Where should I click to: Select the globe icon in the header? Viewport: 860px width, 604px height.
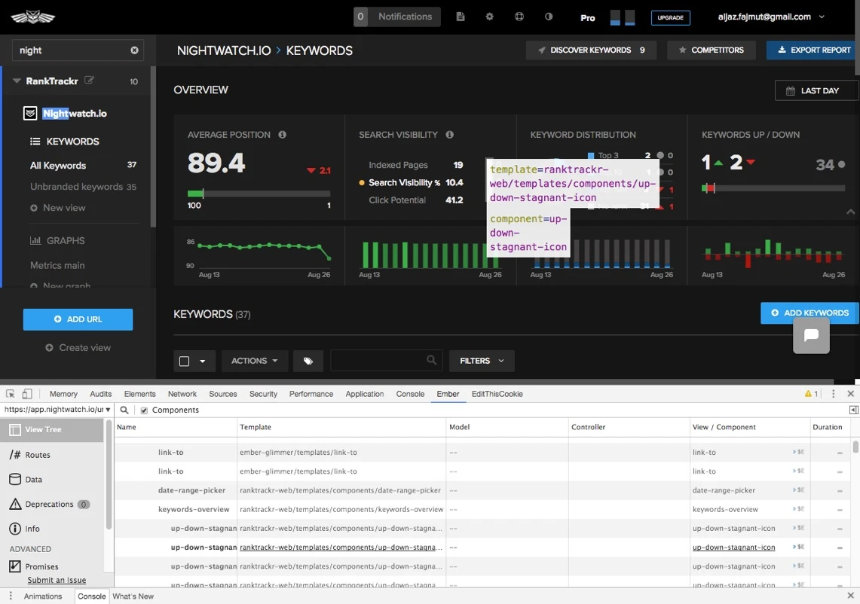519,16
